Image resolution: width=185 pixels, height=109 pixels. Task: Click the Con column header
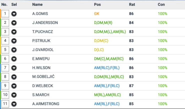pos(161,4)
